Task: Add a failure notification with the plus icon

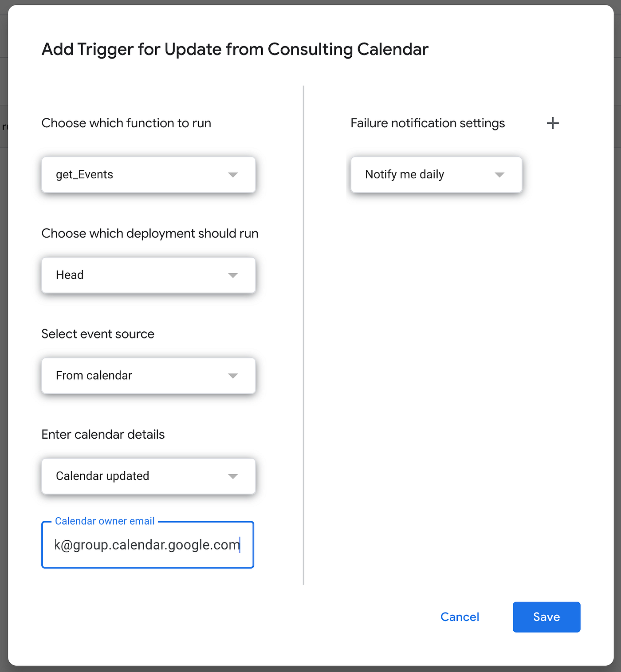Action: tap(553, 123)
